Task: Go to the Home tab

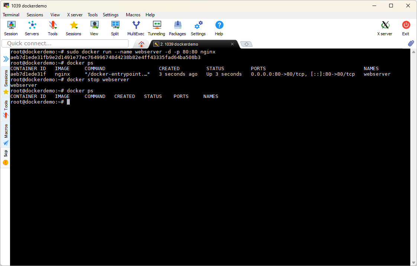Action: (x=141, y=44)
